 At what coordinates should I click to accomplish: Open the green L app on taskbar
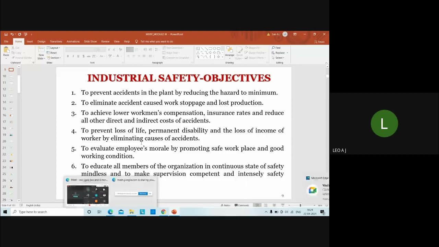click(x=142, y=212)
